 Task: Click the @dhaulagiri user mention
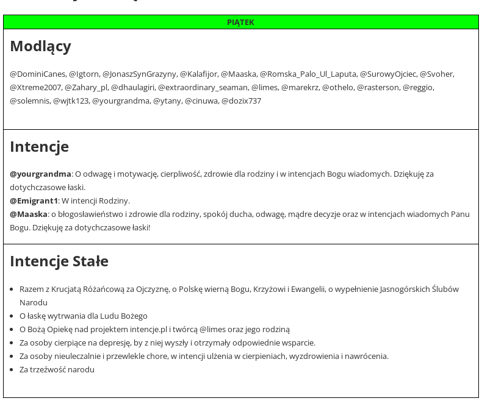[132, 87]
